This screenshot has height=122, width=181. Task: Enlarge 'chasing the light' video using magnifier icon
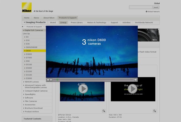[x=154, y=111]
